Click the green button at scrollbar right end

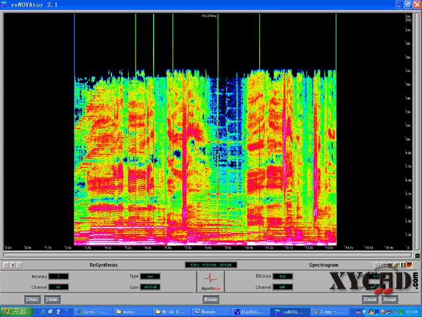(417, 255)
